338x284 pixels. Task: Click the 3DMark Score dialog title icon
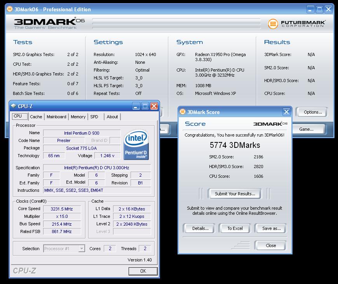pyautogui.click(x=183, y=112)
